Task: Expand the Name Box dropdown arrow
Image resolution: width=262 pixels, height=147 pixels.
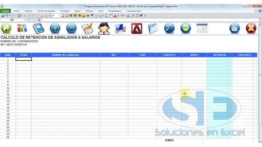Action: pyautogui.click(x=25, y=20)
